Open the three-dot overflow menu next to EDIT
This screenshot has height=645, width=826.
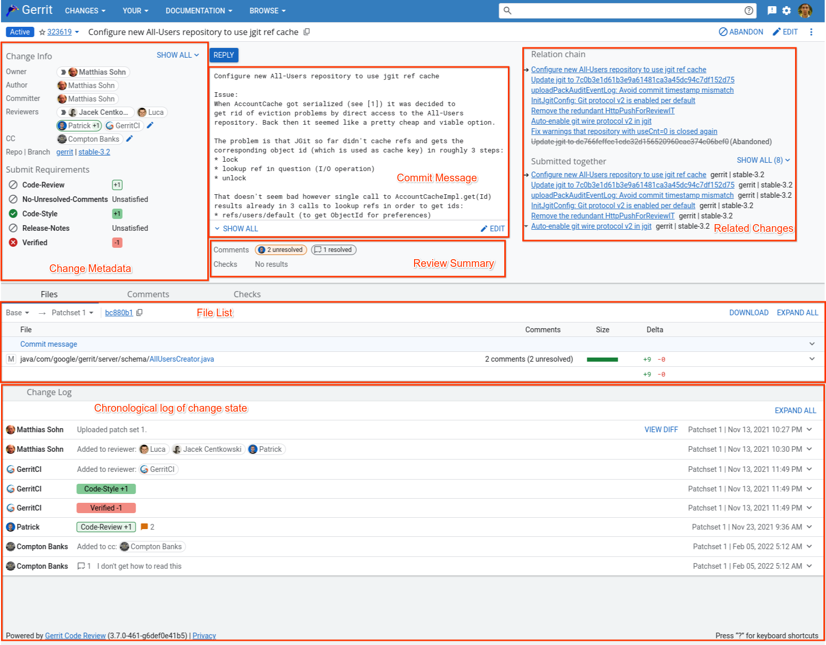click(811, 32)
